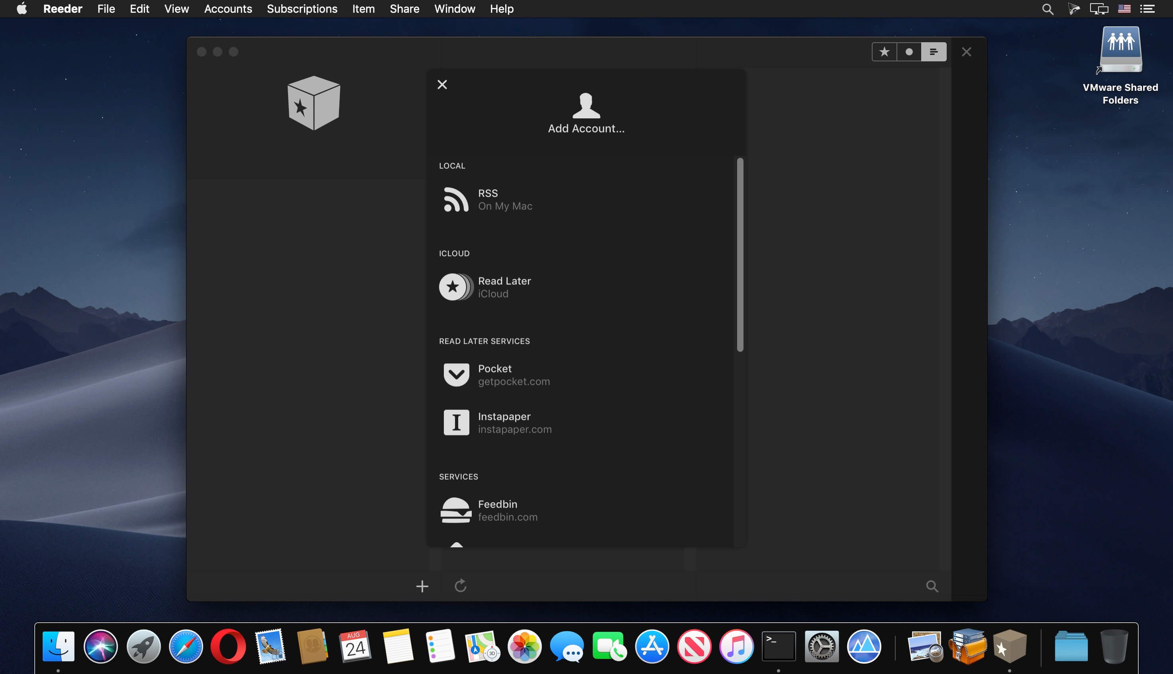Open the Subscriptions menu
The image size is (1173, 674).
tap(302, 9)
